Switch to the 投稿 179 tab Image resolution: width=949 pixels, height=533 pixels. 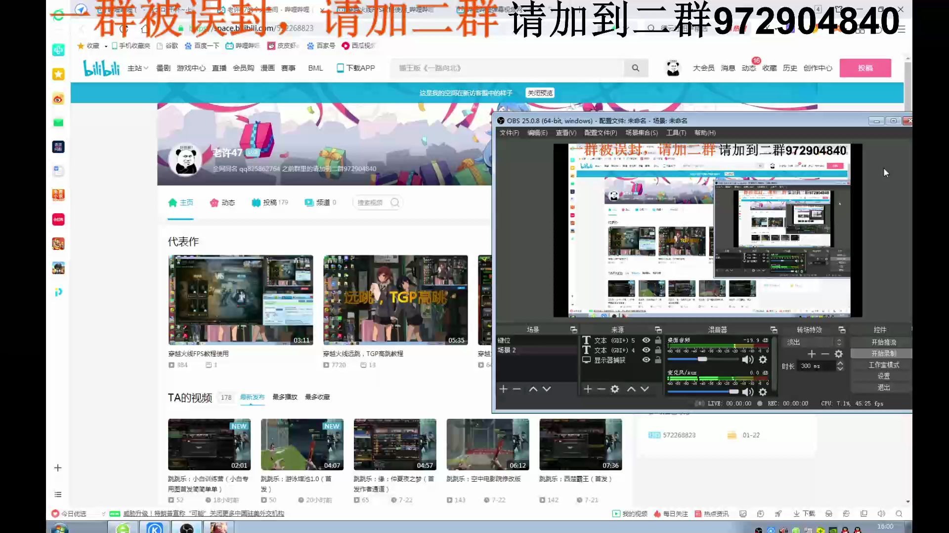[270, 203]
